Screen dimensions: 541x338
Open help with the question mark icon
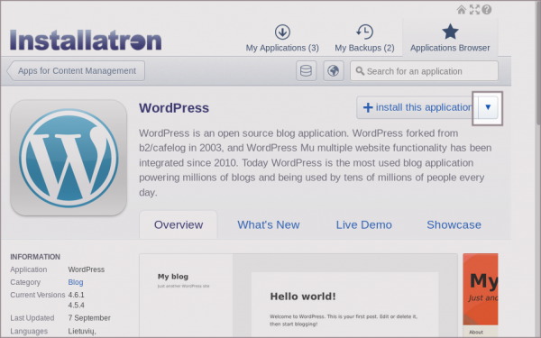[x=487, y=10]
